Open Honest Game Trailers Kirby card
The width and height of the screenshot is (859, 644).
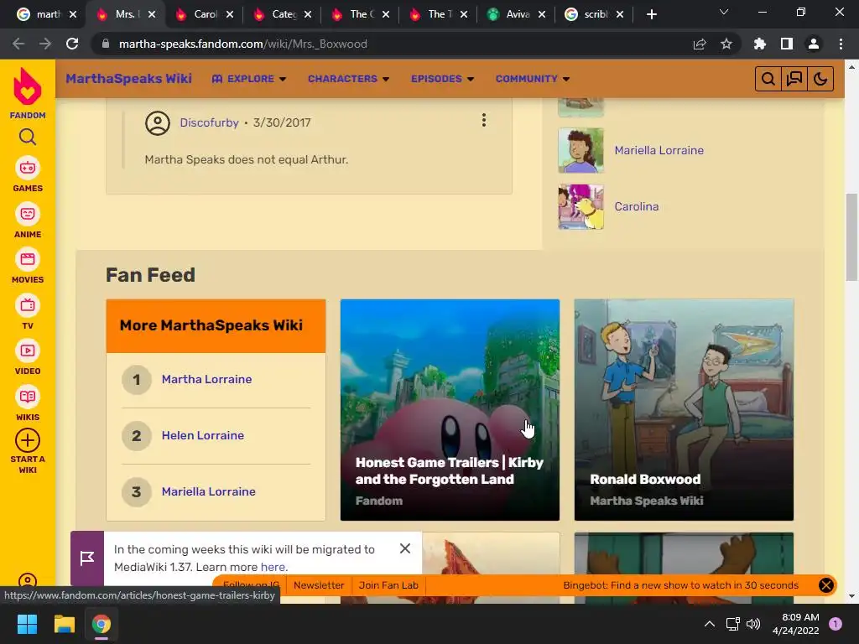tap(450, 409)
